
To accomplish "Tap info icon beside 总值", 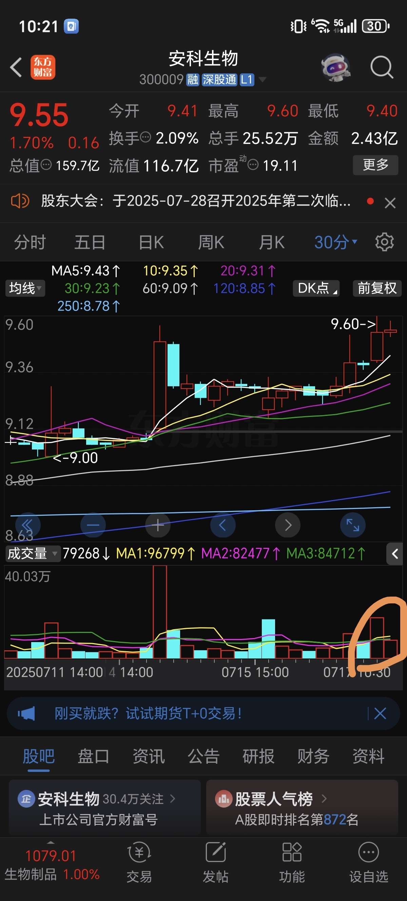I will pos(46,164).
